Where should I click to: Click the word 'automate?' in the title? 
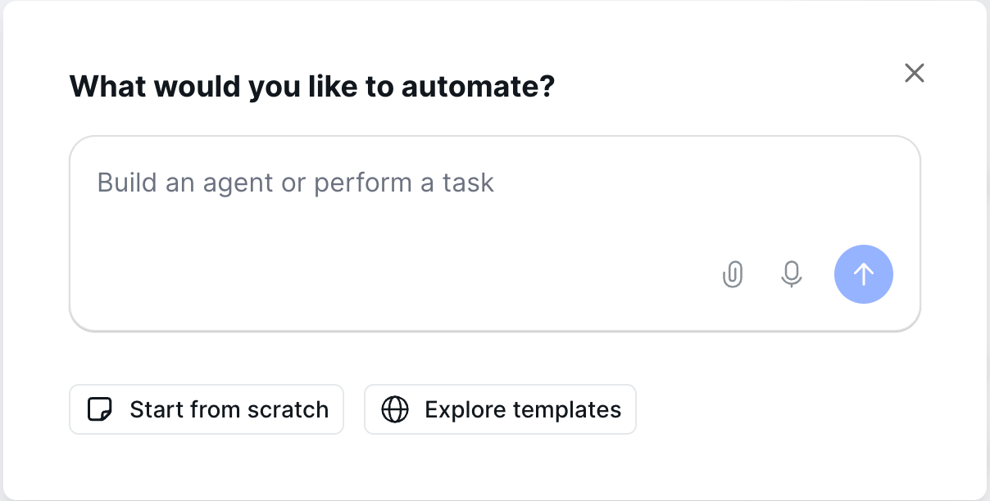(478, 86)
